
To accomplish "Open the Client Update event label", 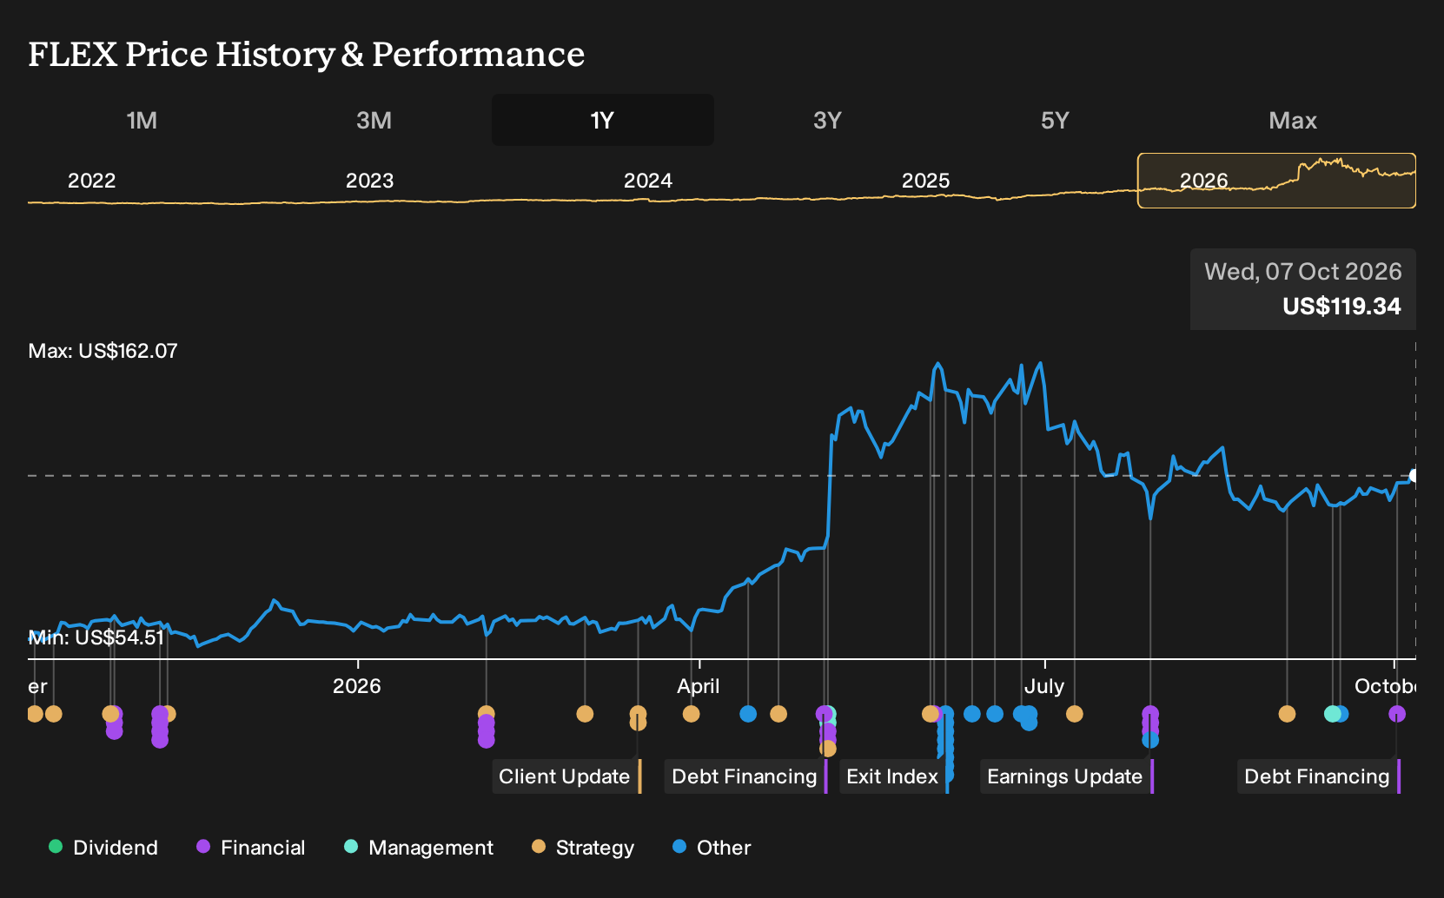I will coord(566,776).
